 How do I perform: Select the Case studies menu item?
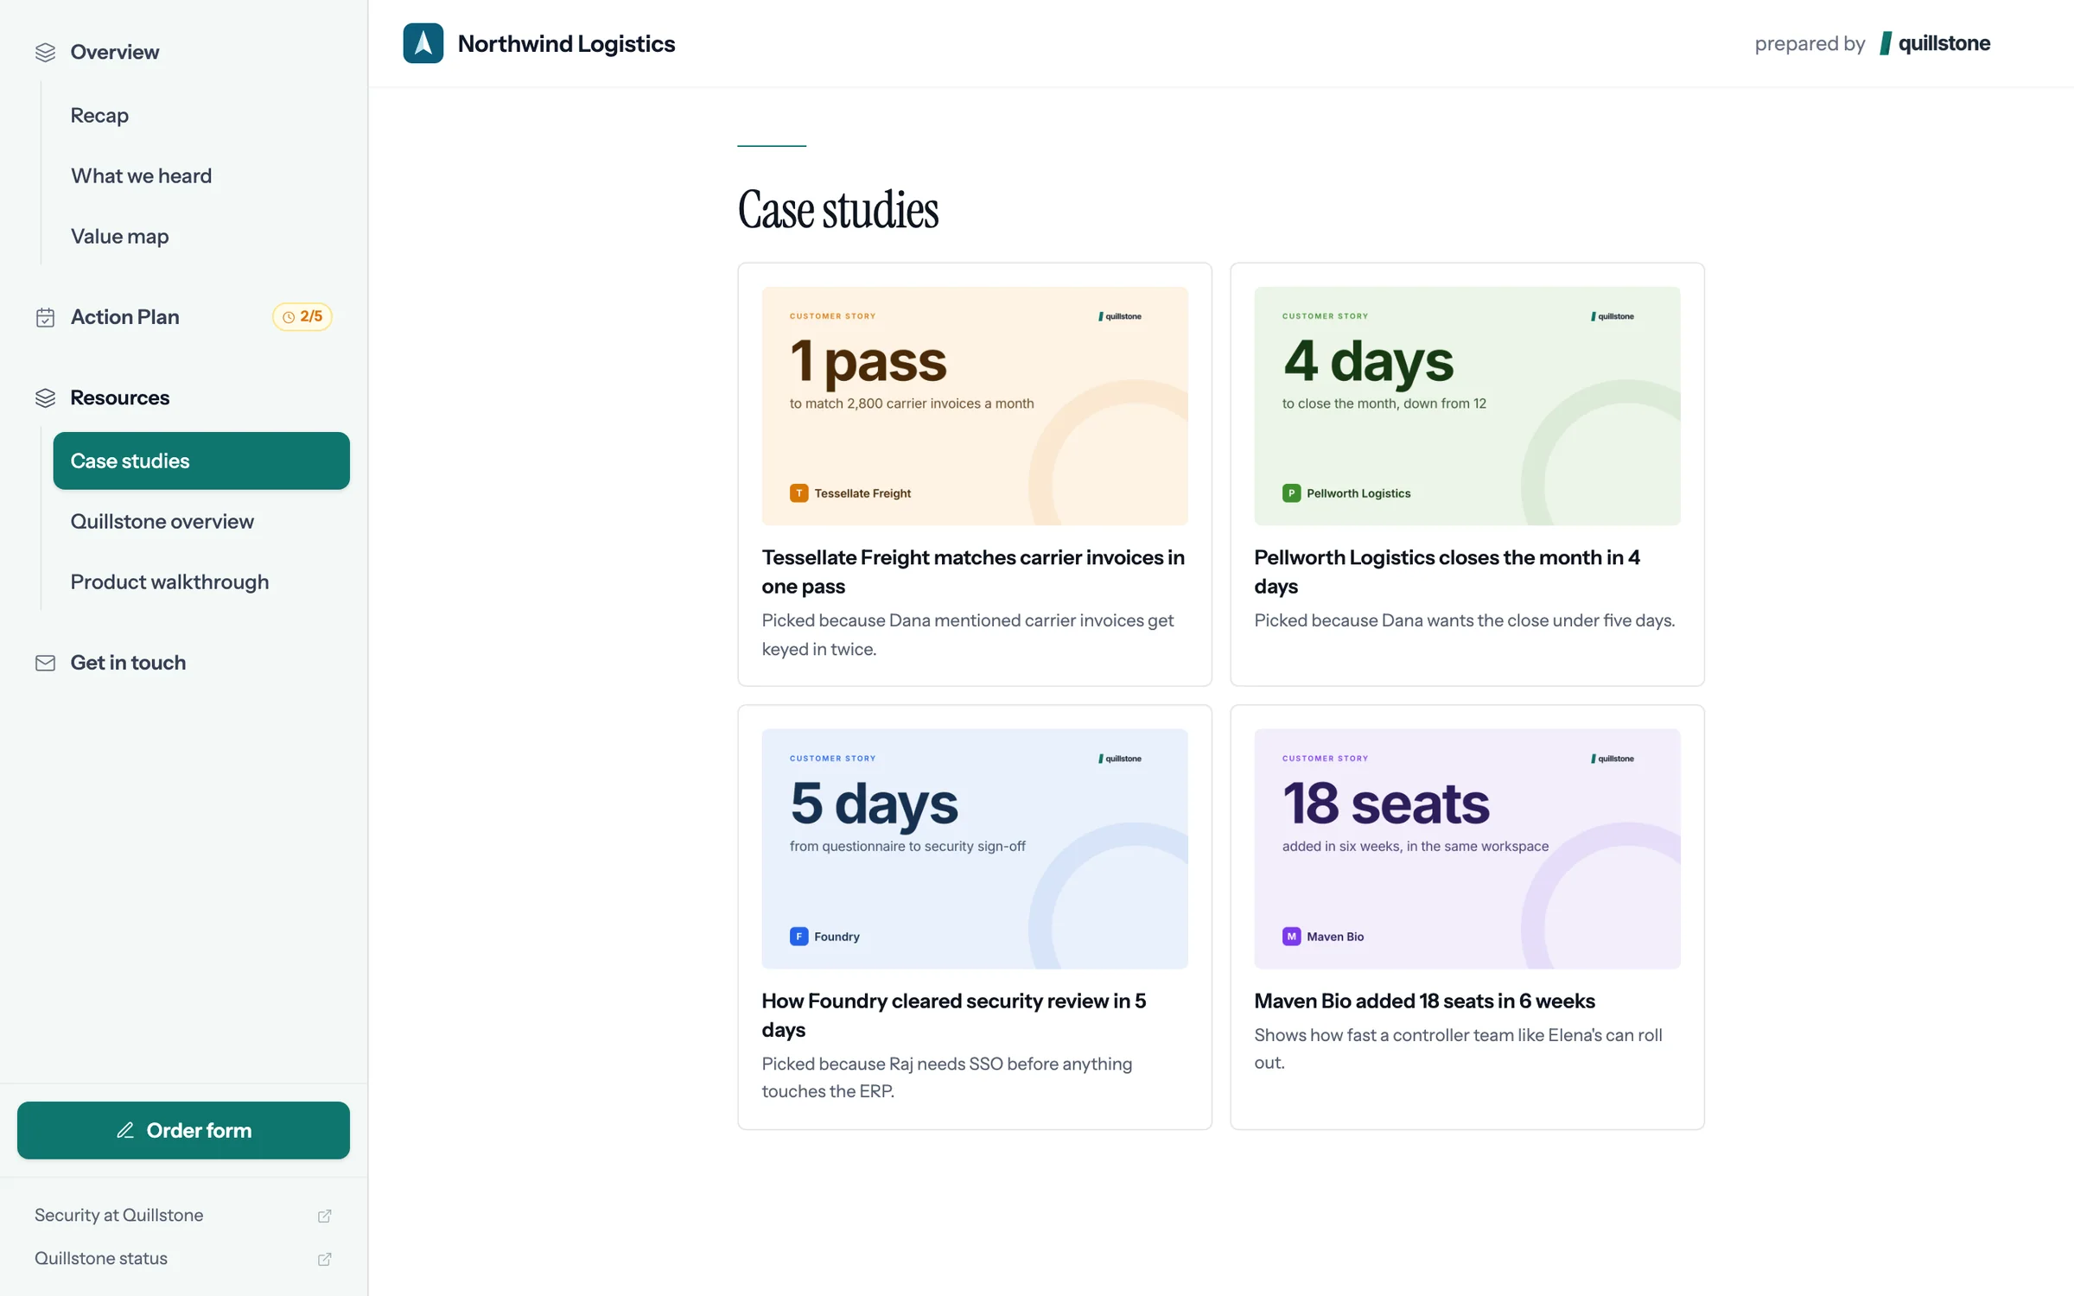tap(201, 461)
